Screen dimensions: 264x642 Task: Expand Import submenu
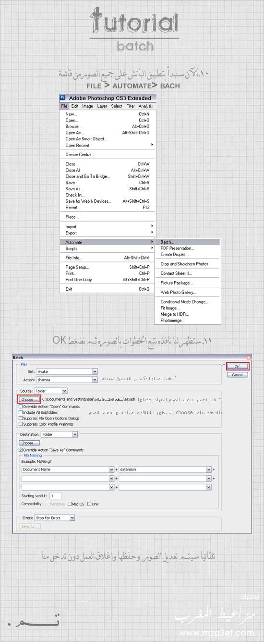point(108,227)
